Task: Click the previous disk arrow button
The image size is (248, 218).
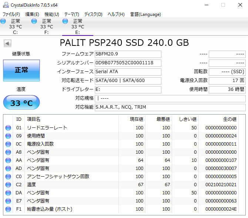Action: (x=7, y=43)
